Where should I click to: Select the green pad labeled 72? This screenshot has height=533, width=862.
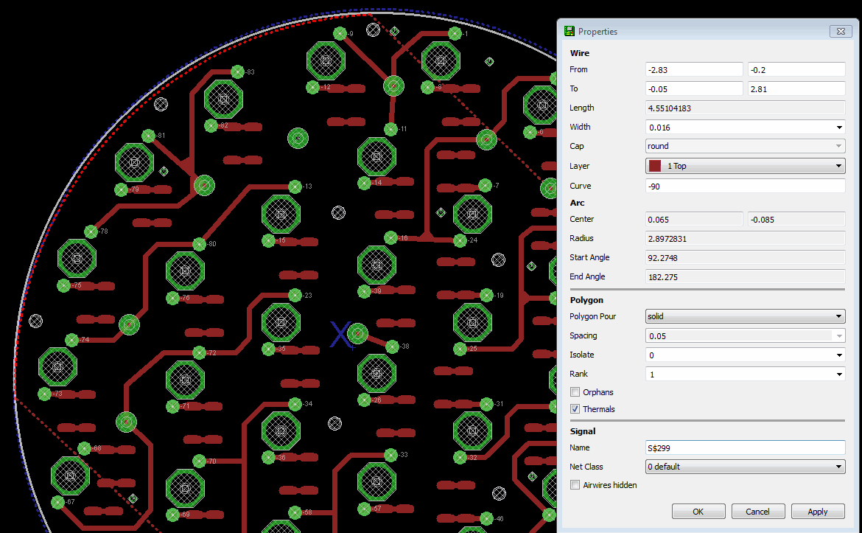click(199, 353)
